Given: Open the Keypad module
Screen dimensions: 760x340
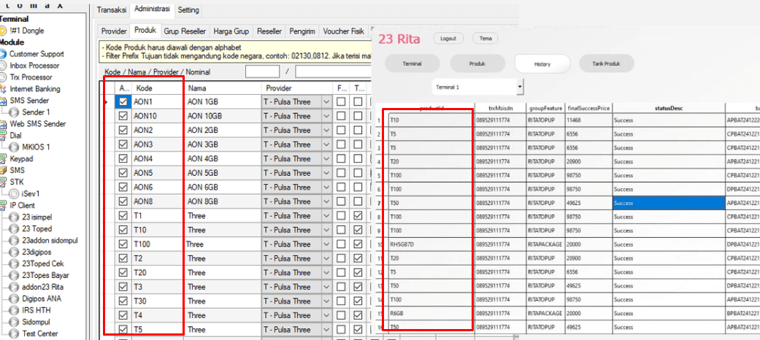Looking at the screenshot, I should 21,158.
